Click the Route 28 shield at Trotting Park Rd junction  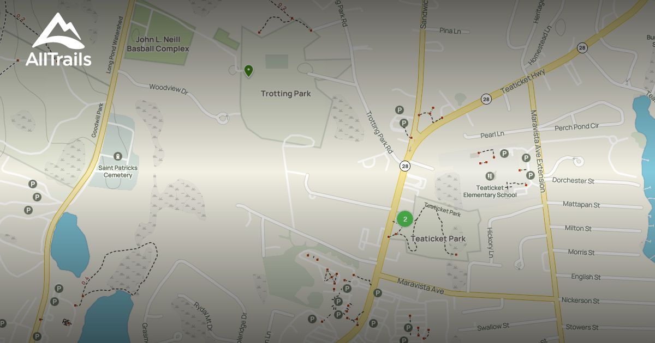click(x=404, y=166)
